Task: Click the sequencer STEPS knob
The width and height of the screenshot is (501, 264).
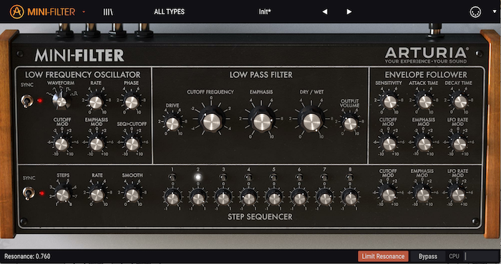Action: coord(62,195)
